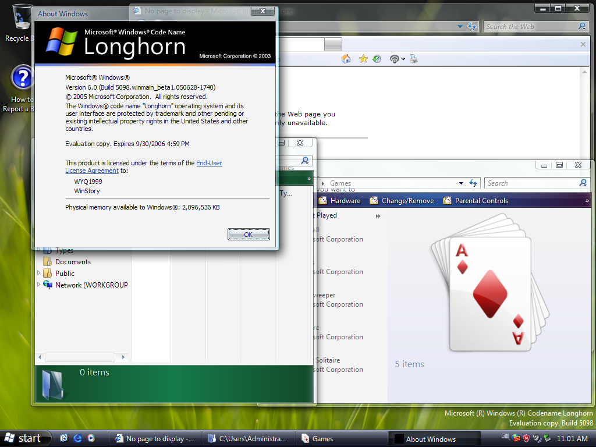The height and width of the screenshot is (447, 596).
Task: Open History icon in Internet Explorer toolbar
Action: (377, 59)
